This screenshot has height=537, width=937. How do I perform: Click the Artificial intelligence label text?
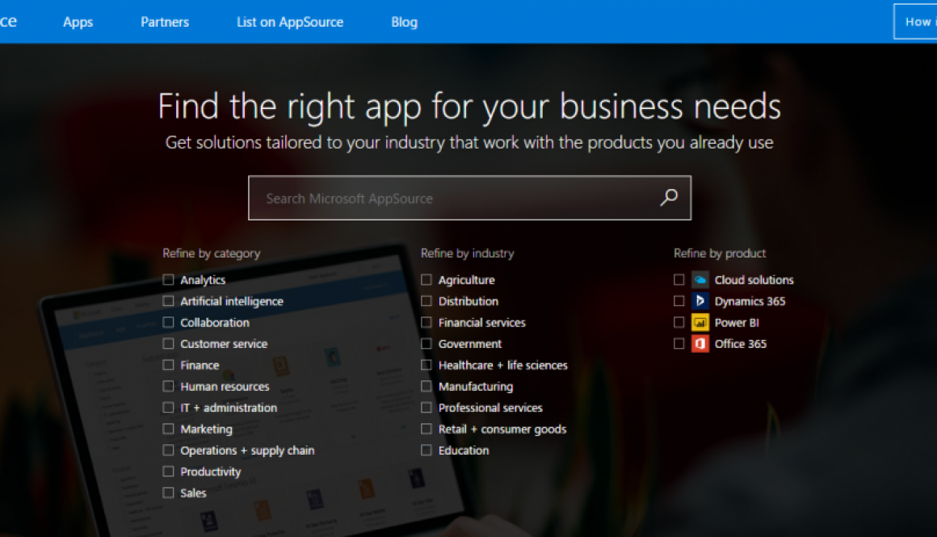(x=232, y=302)
